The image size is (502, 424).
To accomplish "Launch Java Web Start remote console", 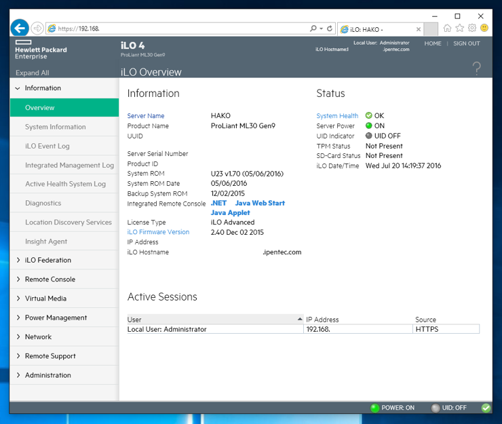I will [260, 203].
